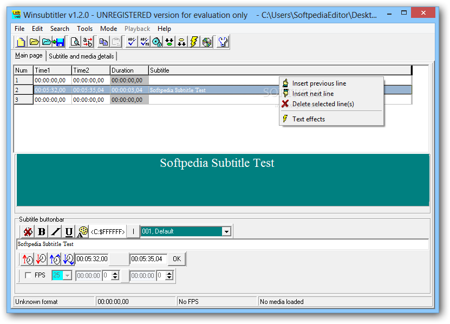Click the ABC checkmark spell-check icon

pyautogui.click(x=132, y=42)
